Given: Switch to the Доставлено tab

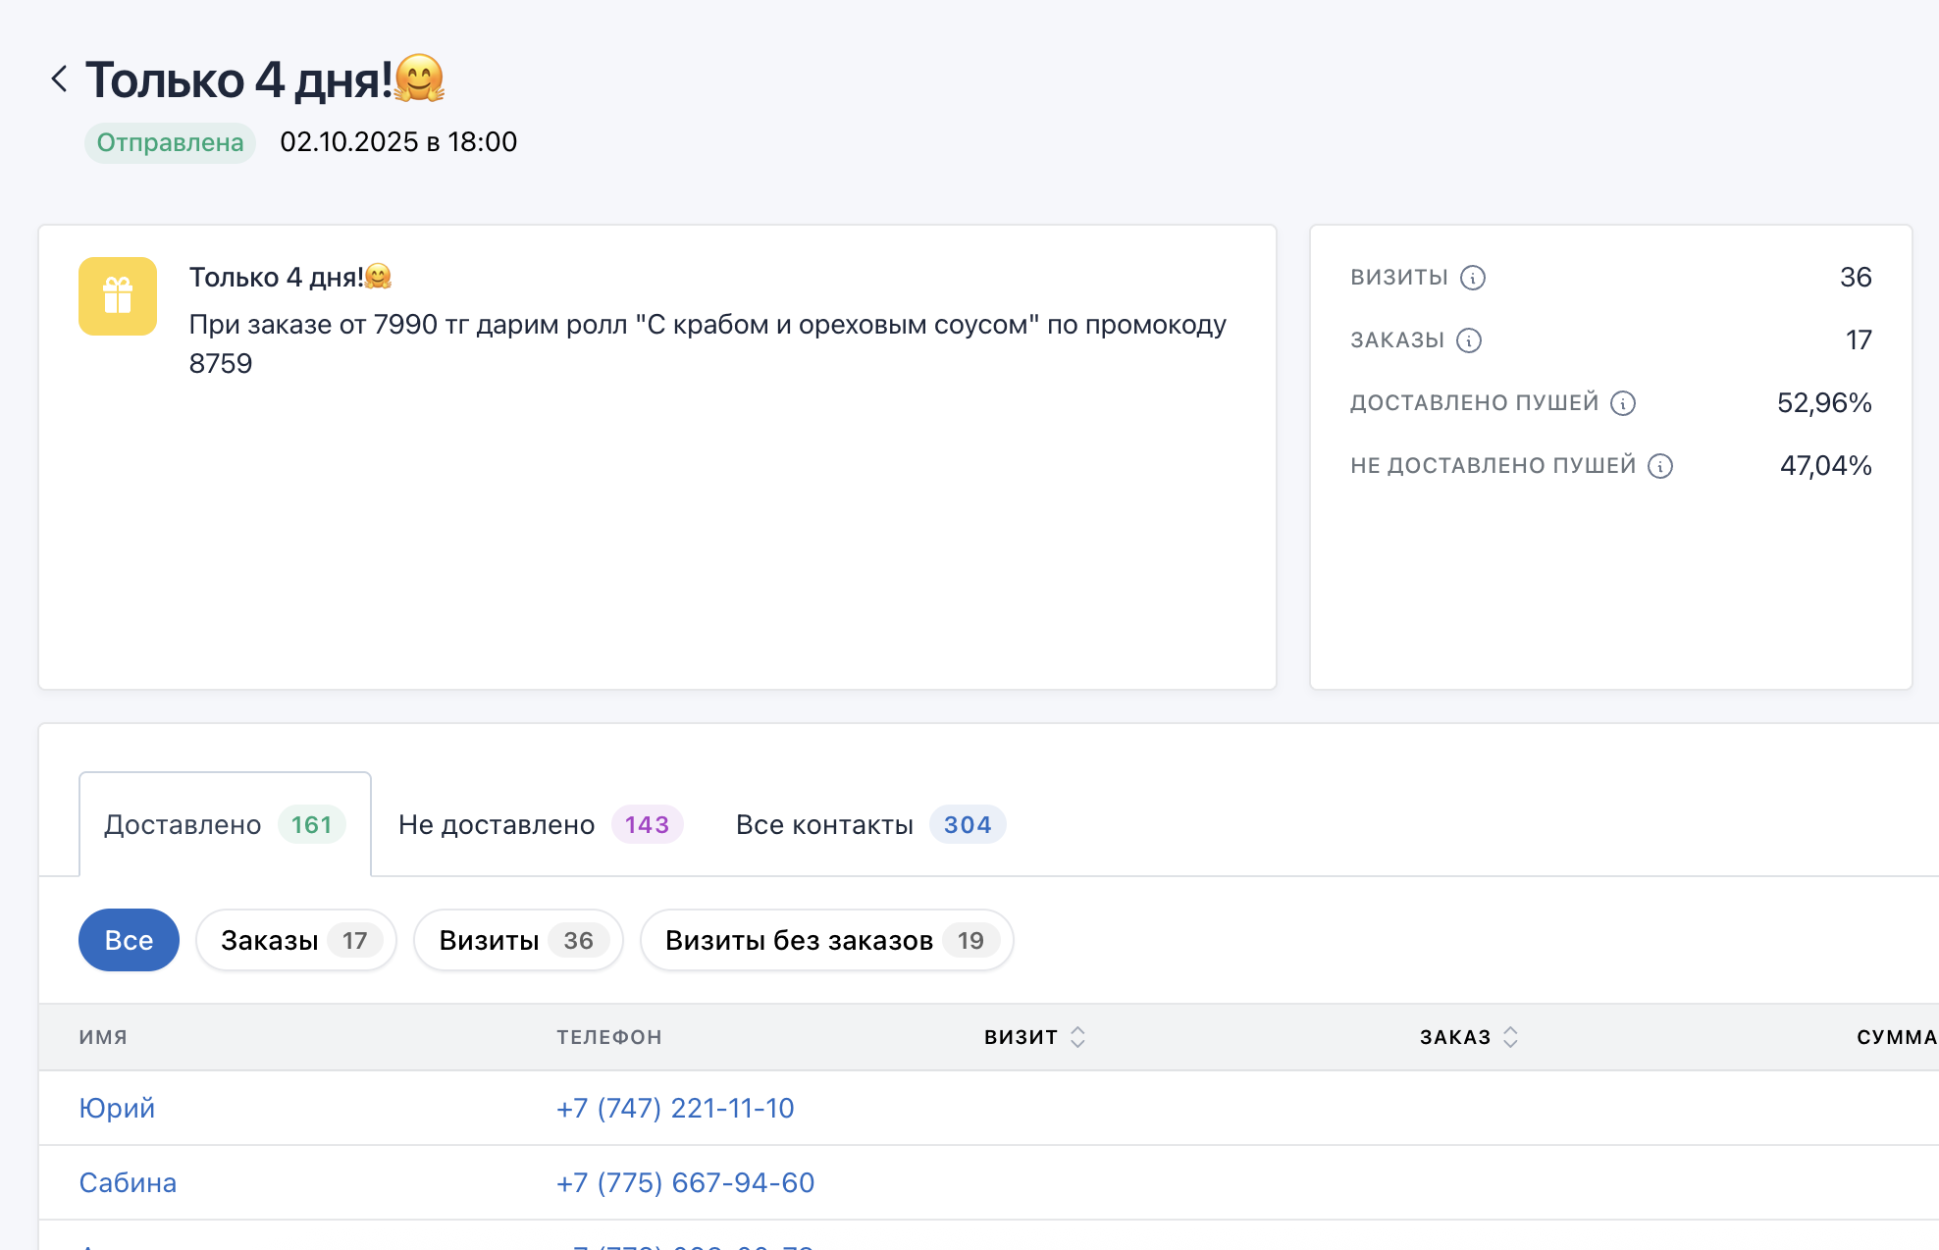Looking at the screenshot, I should coord(225,824).
